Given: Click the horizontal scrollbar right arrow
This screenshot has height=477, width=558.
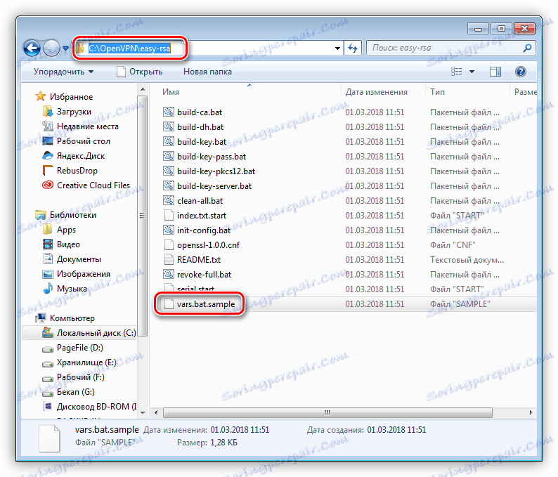Looking at the screenshot, I should pos(531,412).
